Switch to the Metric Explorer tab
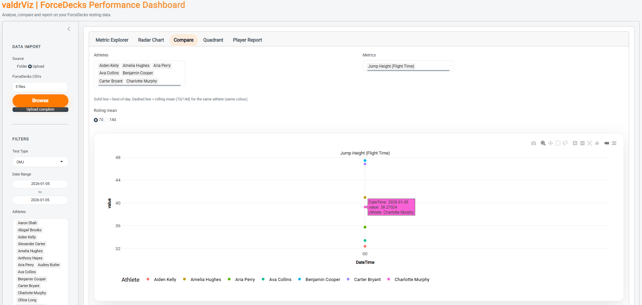This screenshot has height=305, width=642. click(x=112, y=40)
